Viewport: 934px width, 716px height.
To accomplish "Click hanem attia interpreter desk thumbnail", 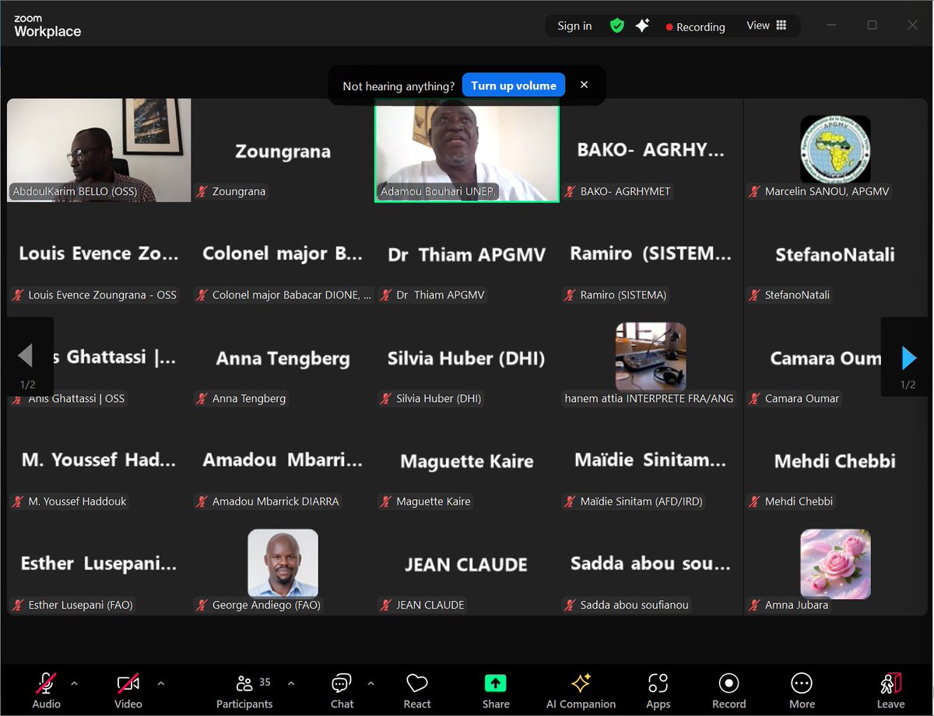I will point(651,356).
